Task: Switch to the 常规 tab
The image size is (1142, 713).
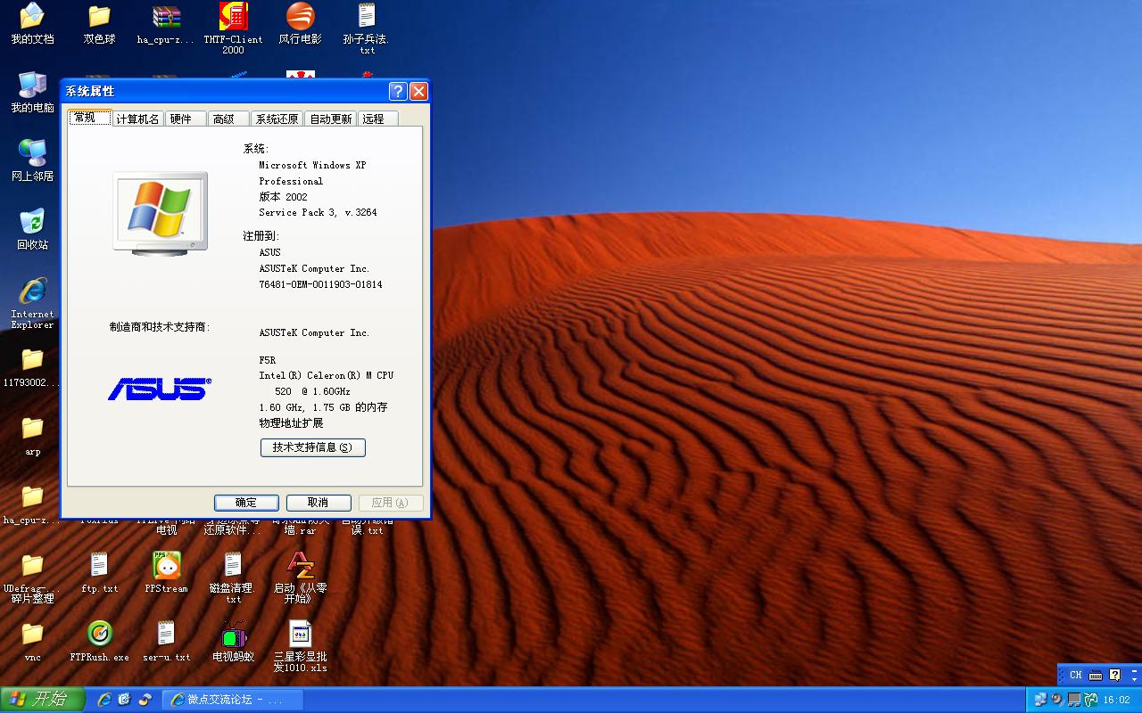Action: coord(90,118)
